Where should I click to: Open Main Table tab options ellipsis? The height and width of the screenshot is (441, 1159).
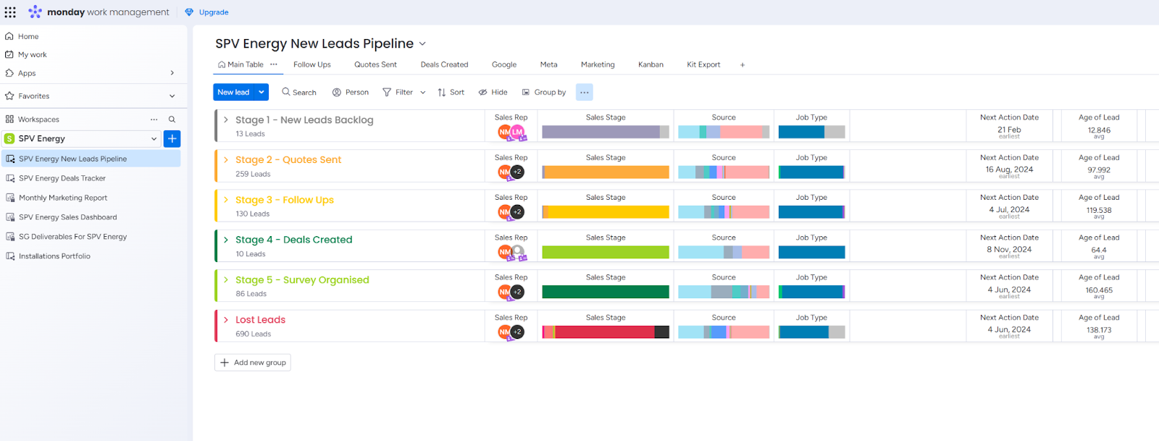(274, 64)
